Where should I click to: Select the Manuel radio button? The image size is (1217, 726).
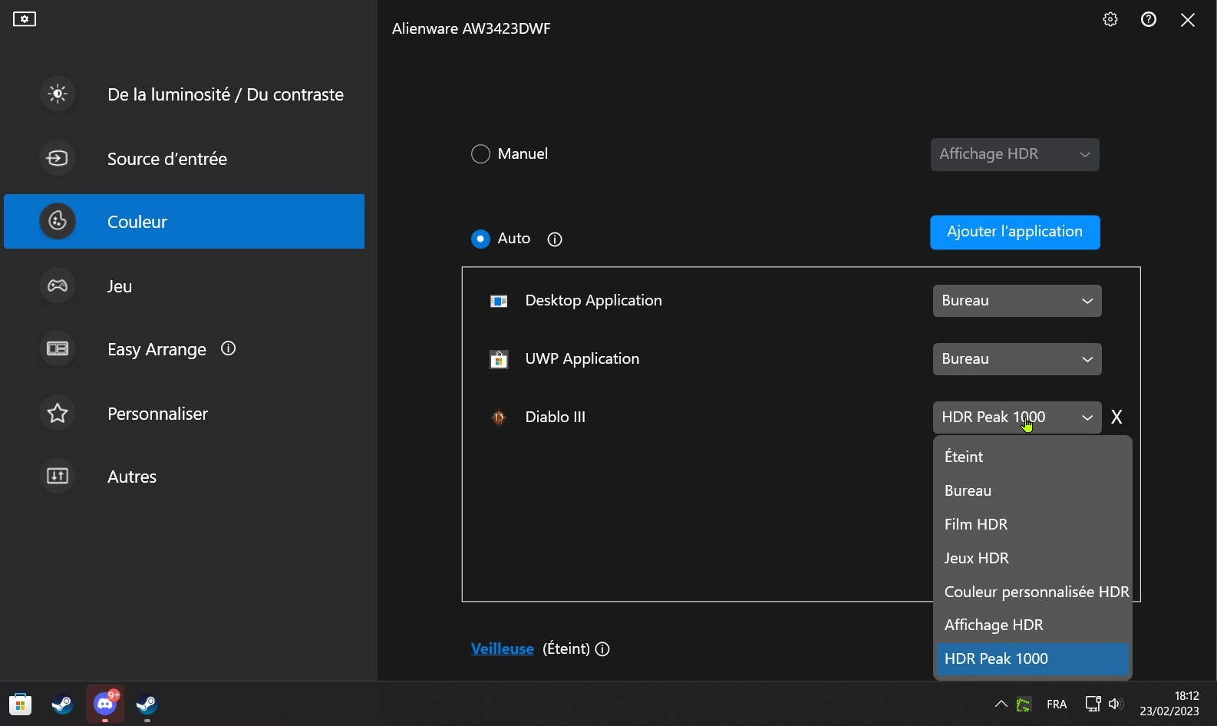coord(480,154)
